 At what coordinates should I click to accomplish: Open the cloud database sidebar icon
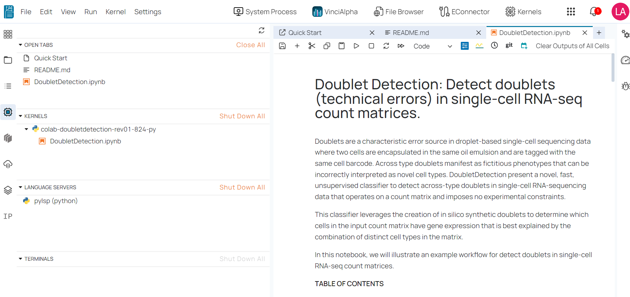8,164
